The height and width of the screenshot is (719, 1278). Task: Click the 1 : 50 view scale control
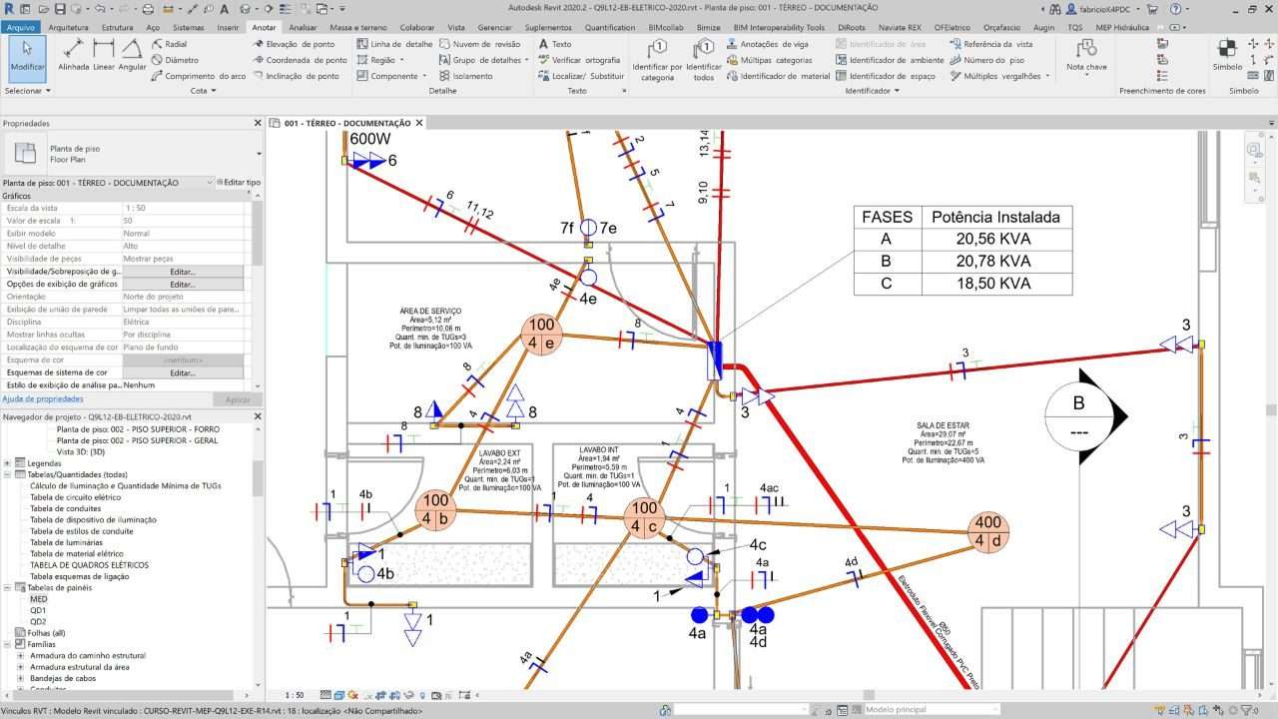[x=295, y=695]
